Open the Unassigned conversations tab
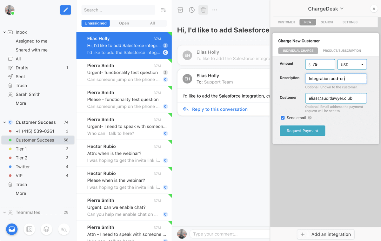The image size is (381, 241). click(96, 23)
